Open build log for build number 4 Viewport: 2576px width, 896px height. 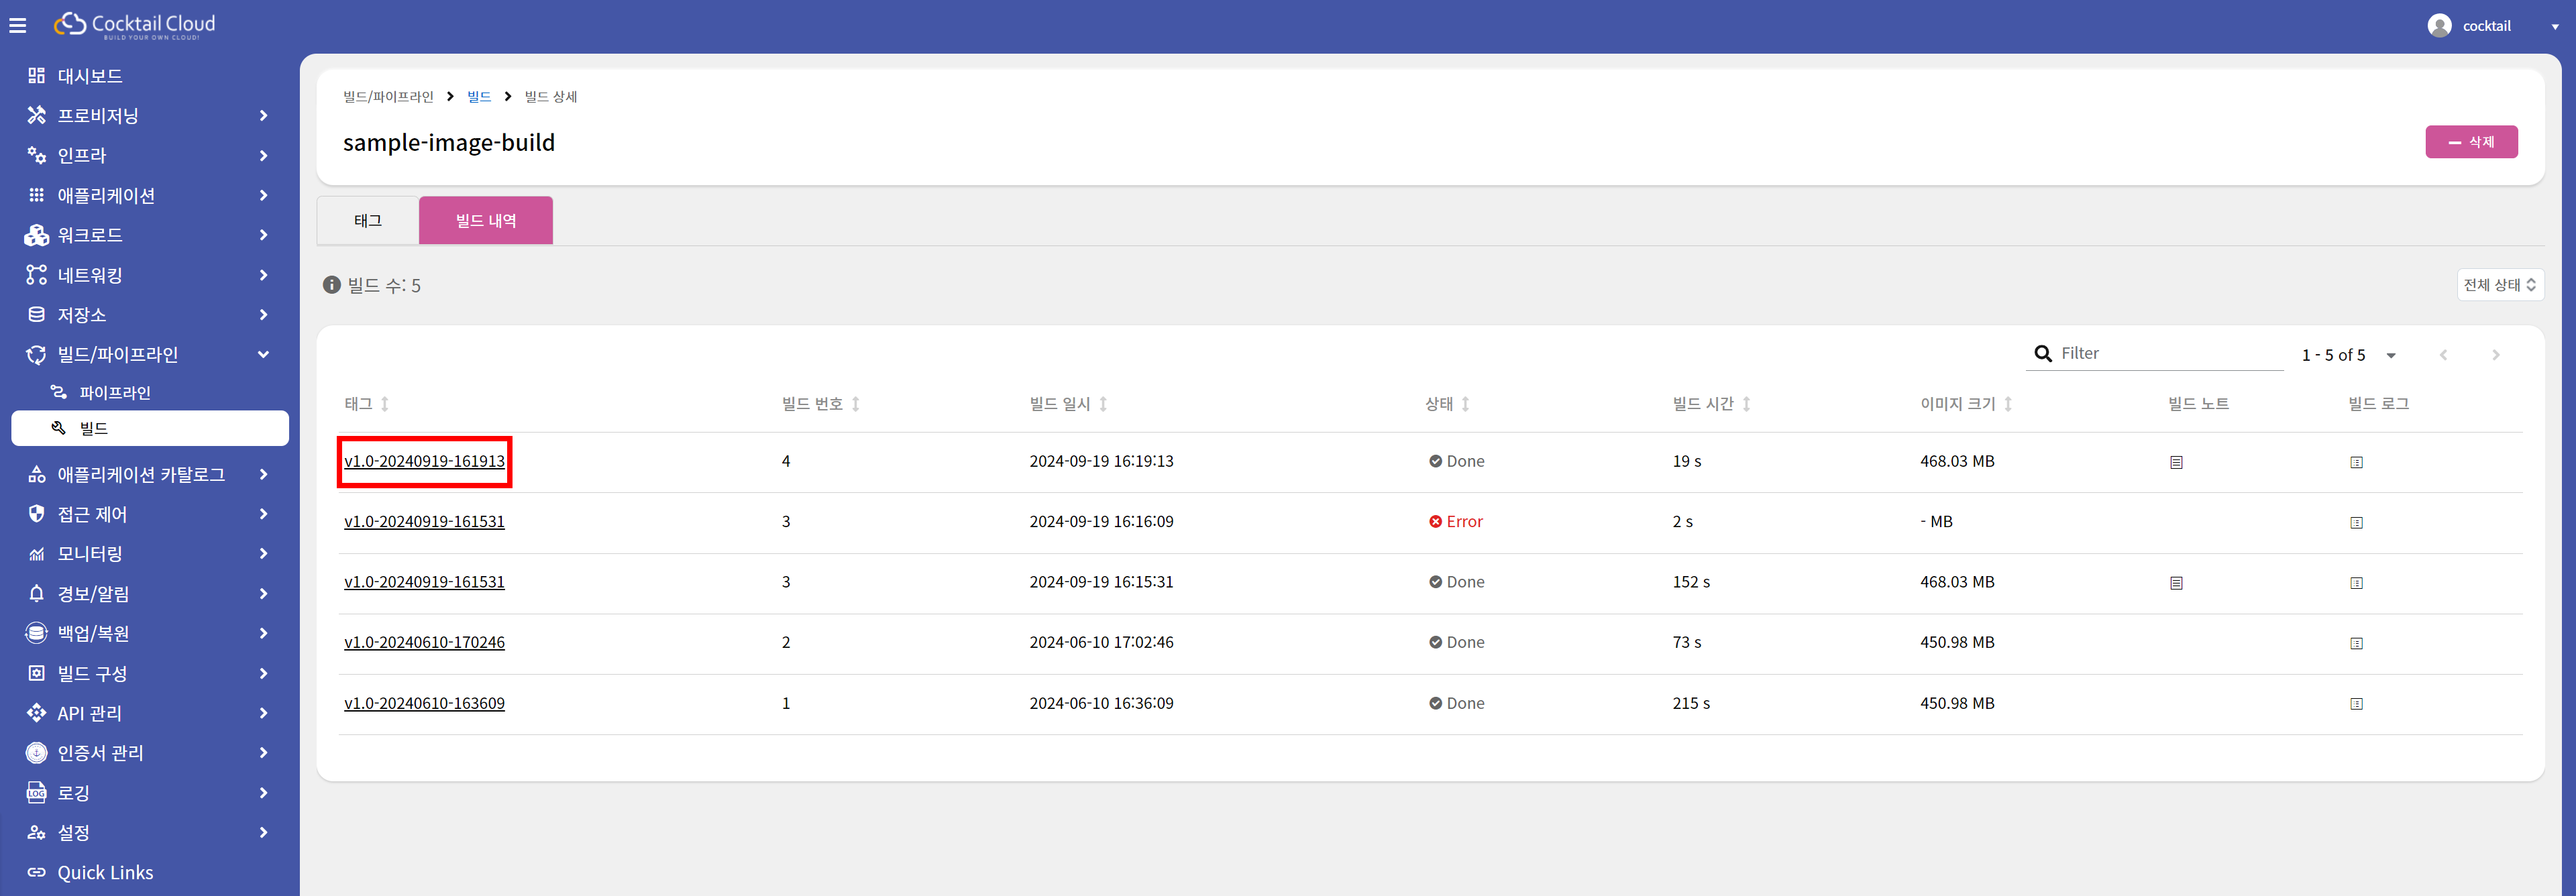coord(2356,462)
